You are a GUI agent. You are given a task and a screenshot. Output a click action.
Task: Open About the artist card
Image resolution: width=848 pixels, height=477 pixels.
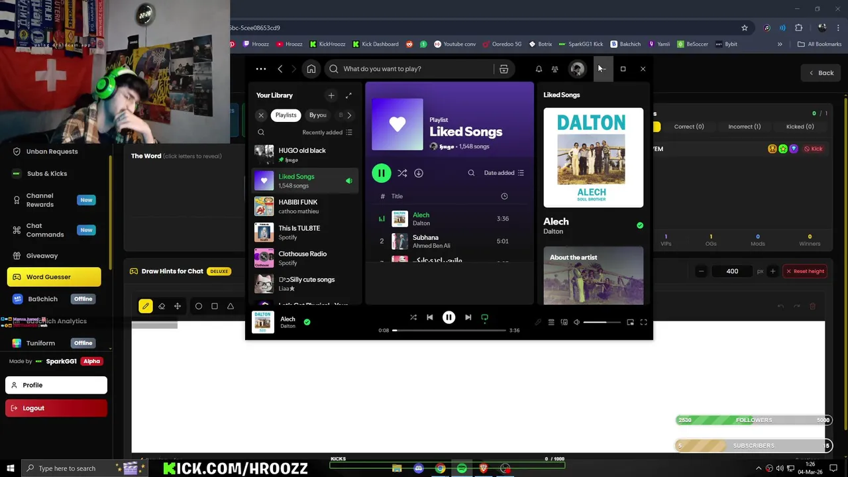[593, 276]
